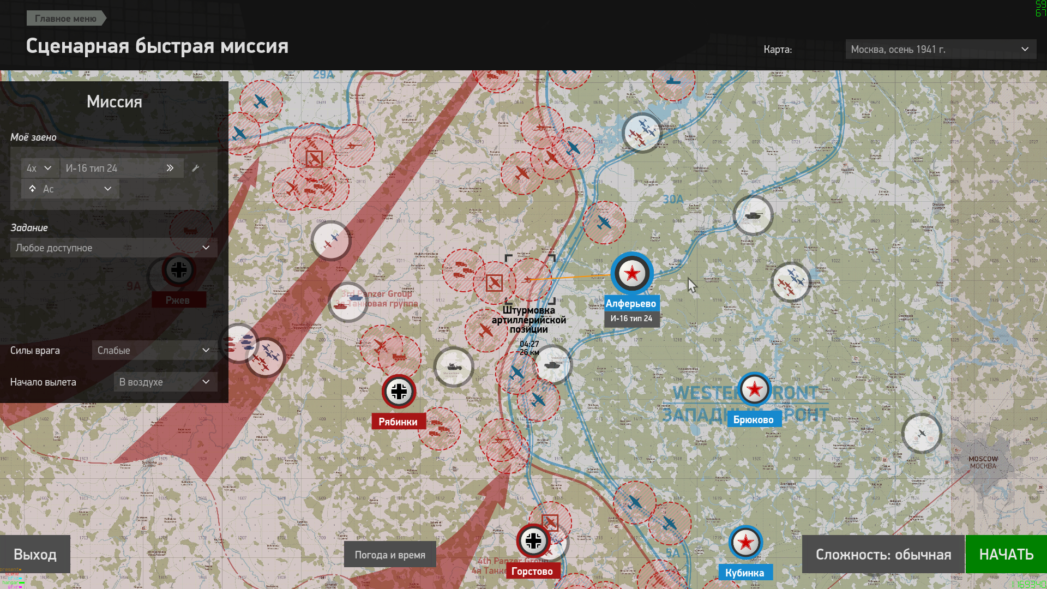Screen dimensions: 1047x589
Task: Open flight start В воздухе dropdown
Action: click(x=165, y=382)
